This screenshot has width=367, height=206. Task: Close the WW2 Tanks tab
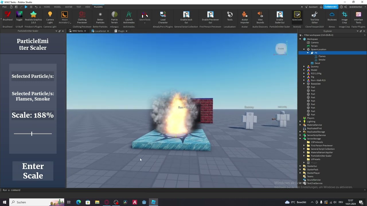click(x=85, y=31)
